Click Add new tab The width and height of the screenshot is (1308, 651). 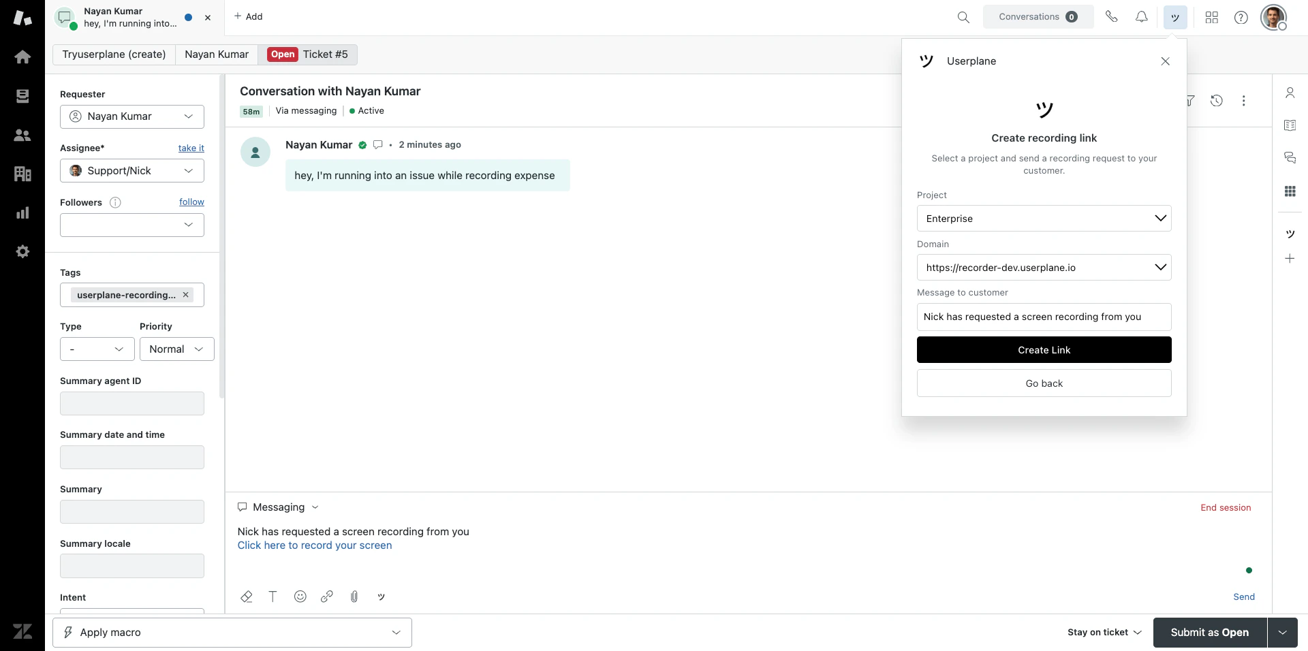tap(248, 16)
